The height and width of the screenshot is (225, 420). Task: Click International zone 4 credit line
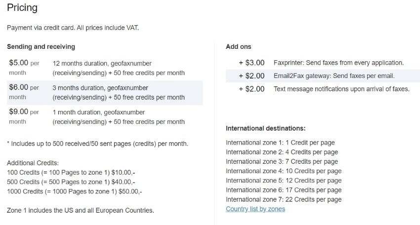[x=284, y=171]
